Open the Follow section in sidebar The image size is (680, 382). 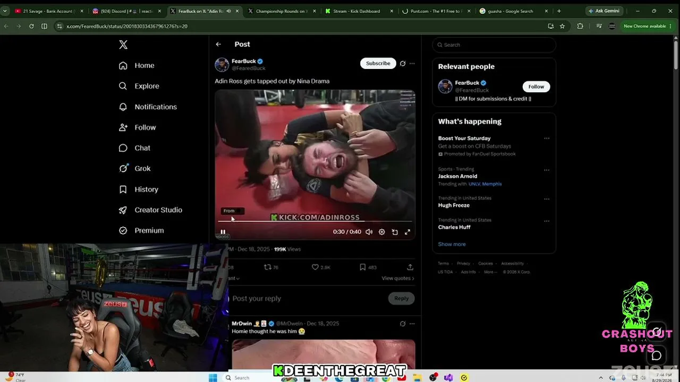(137, 127)
